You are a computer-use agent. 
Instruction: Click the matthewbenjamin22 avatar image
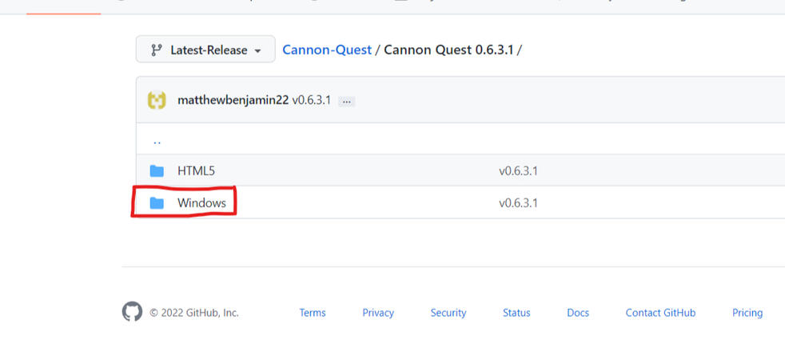[157, 101]
